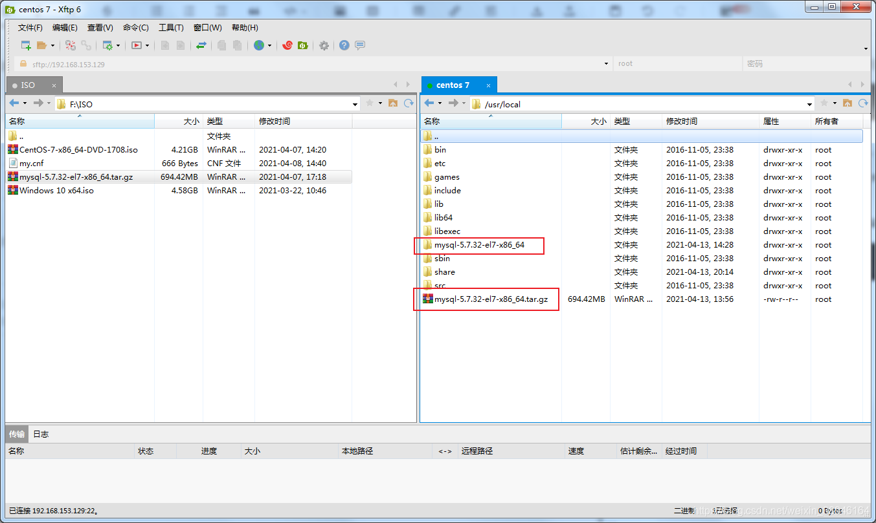Open the 窗口(W) menu
Screen dimensions: 876x523
coord(208,28)
